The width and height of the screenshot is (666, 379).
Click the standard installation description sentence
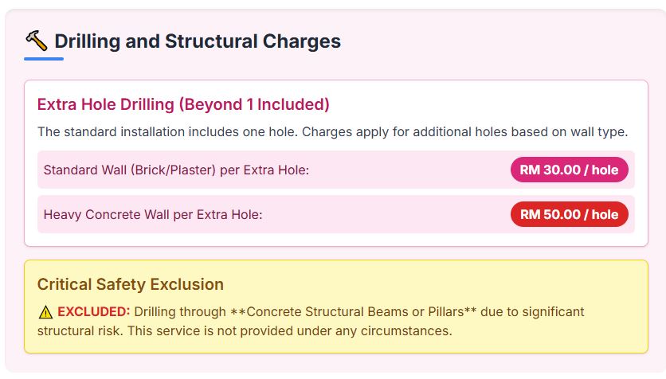332,131
